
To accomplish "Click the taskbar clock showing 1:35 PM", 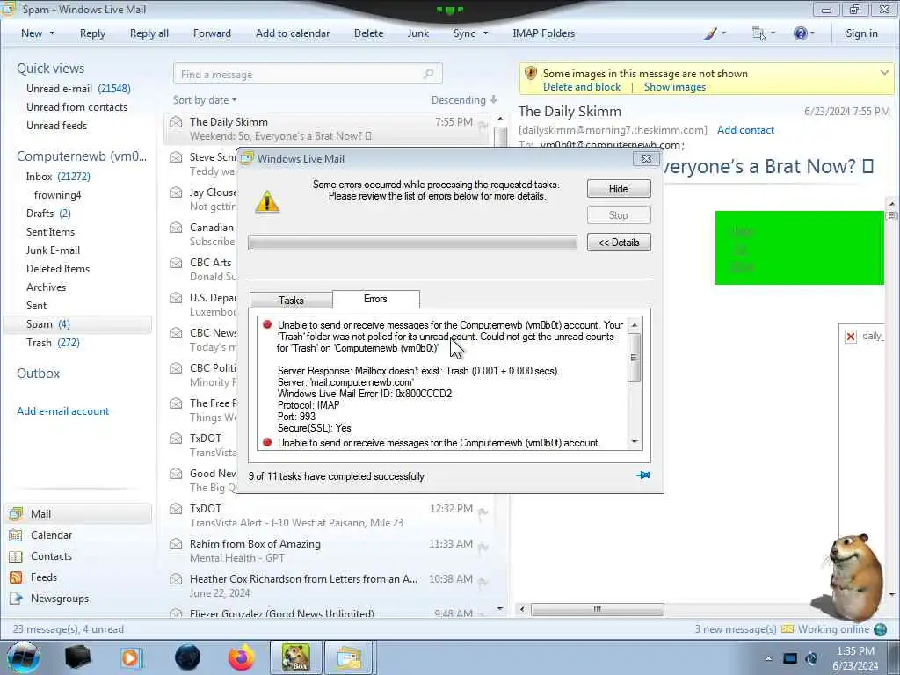I will point(855,658).
